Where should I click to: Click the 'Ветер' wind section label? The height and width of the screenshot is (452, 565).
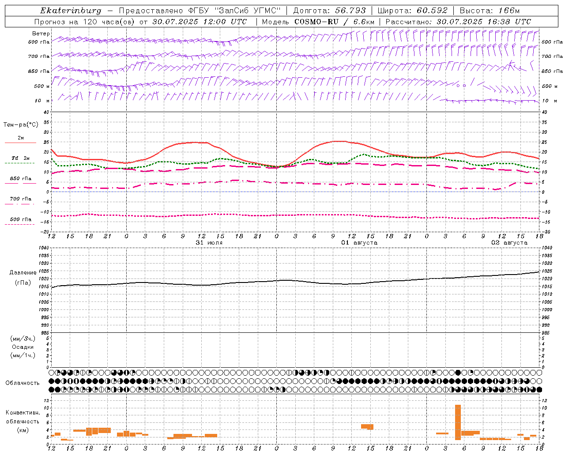coord(41,34)
